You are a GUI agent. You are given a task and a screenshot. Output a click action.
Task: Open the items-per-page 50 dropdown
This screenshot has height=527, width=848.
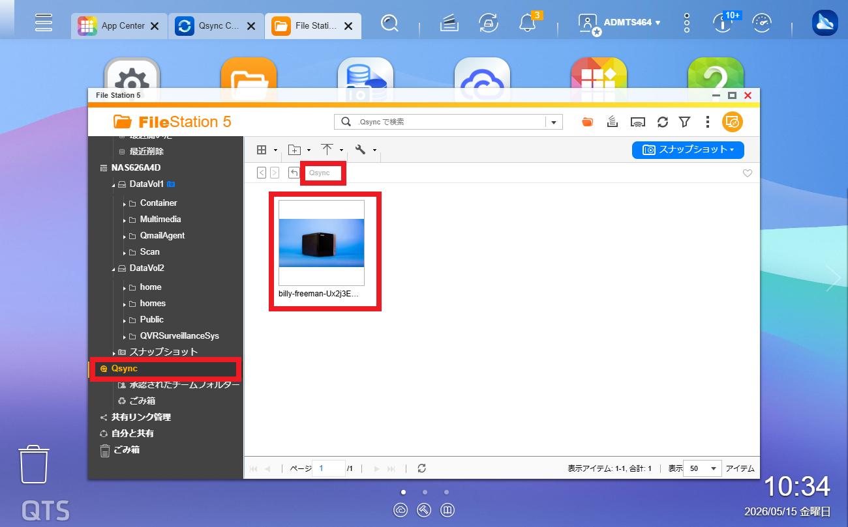pos(703,468)
